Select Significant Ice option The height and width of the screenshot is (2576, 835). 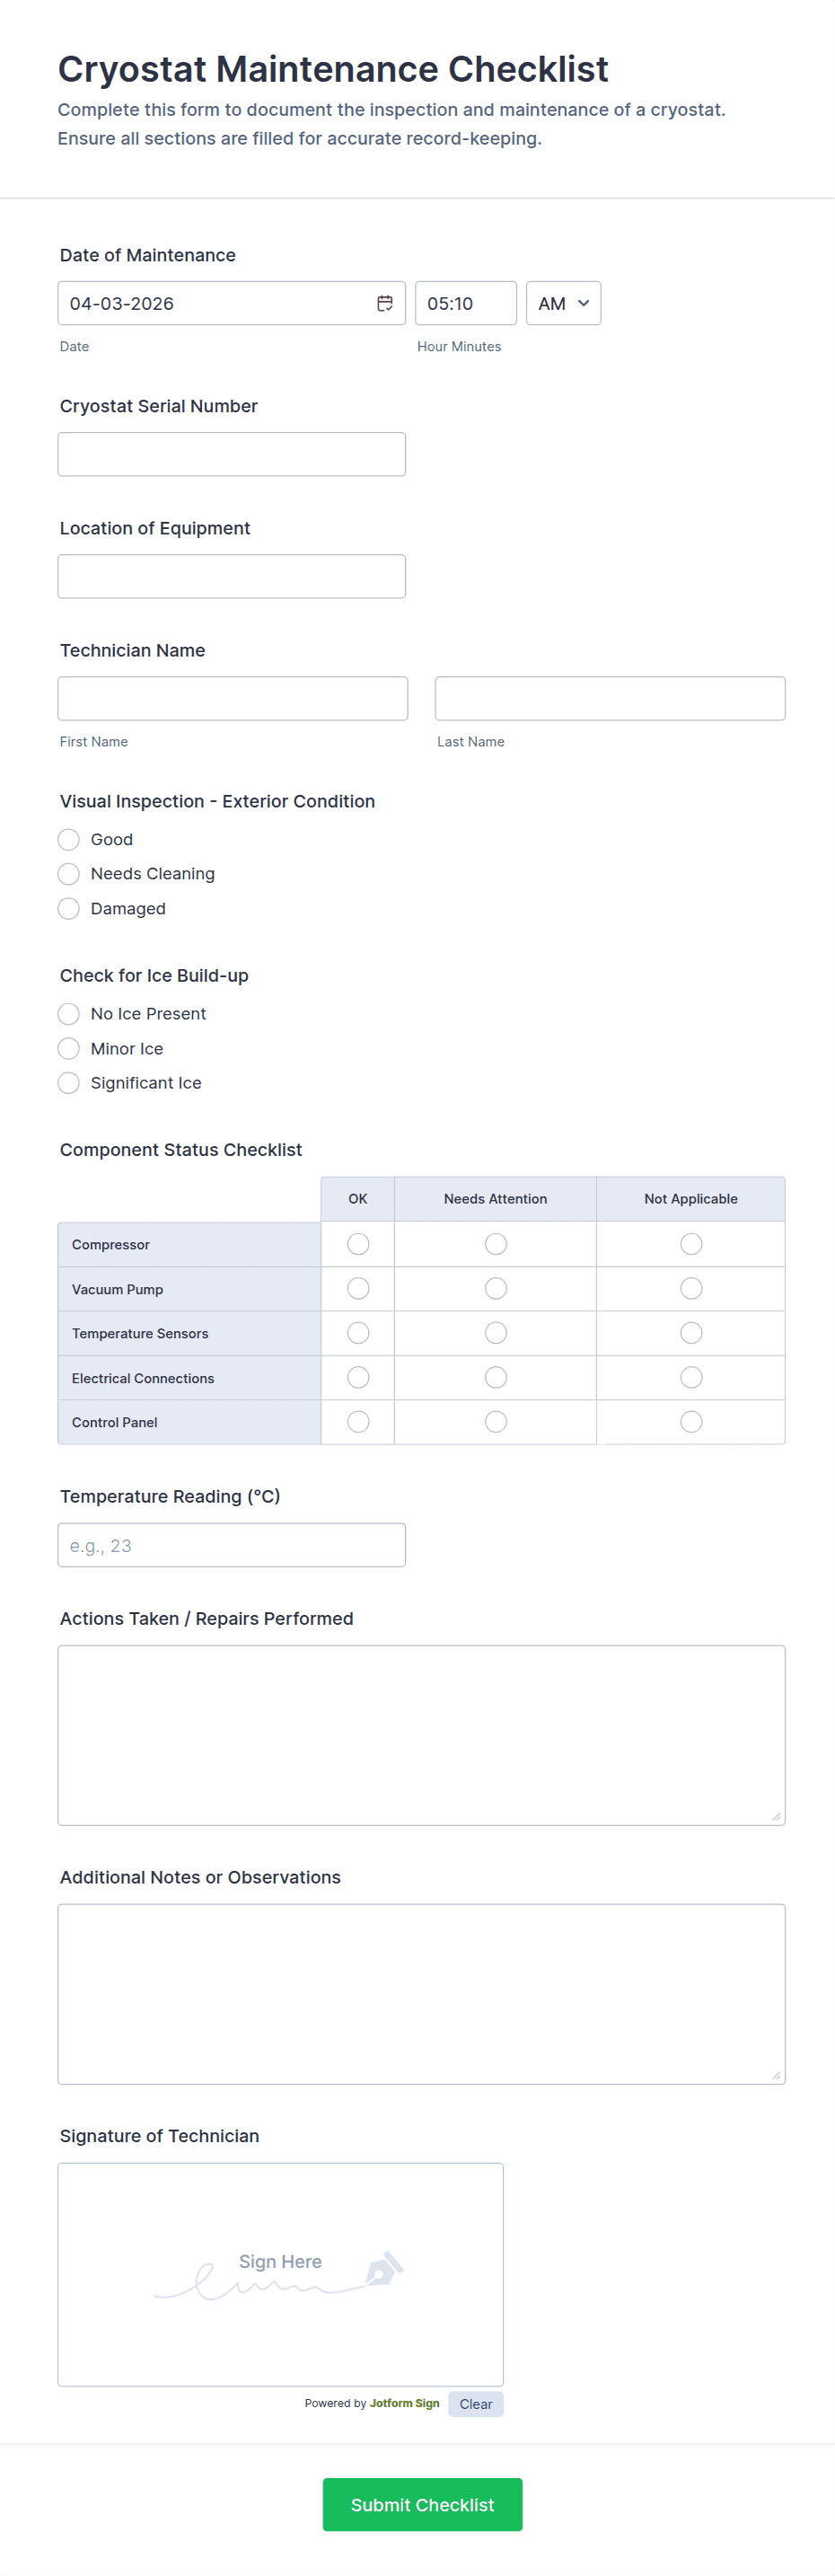pyautogui.click(x=69, y=1083)
